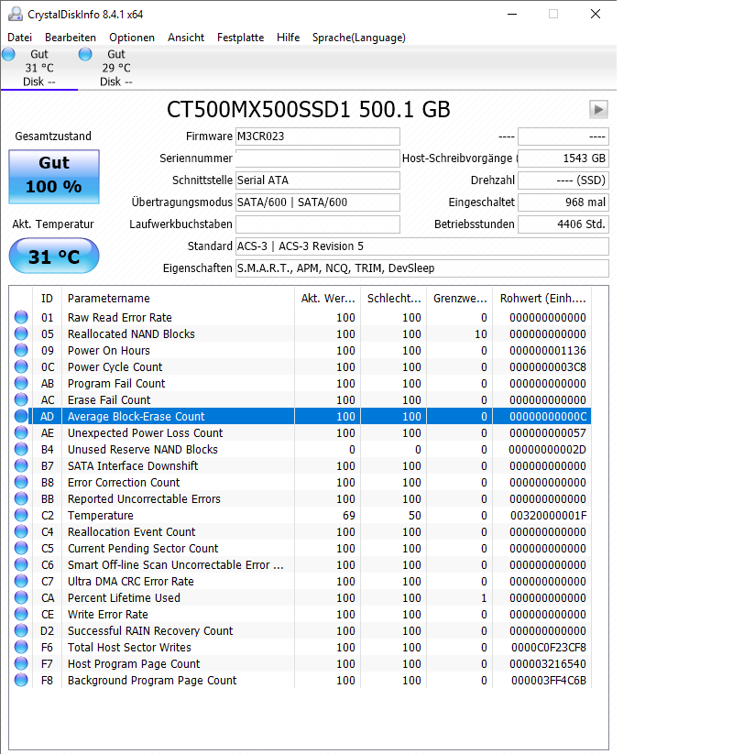
Task: Click the status orb for Background Program Page Count
Action: point(21,680)
